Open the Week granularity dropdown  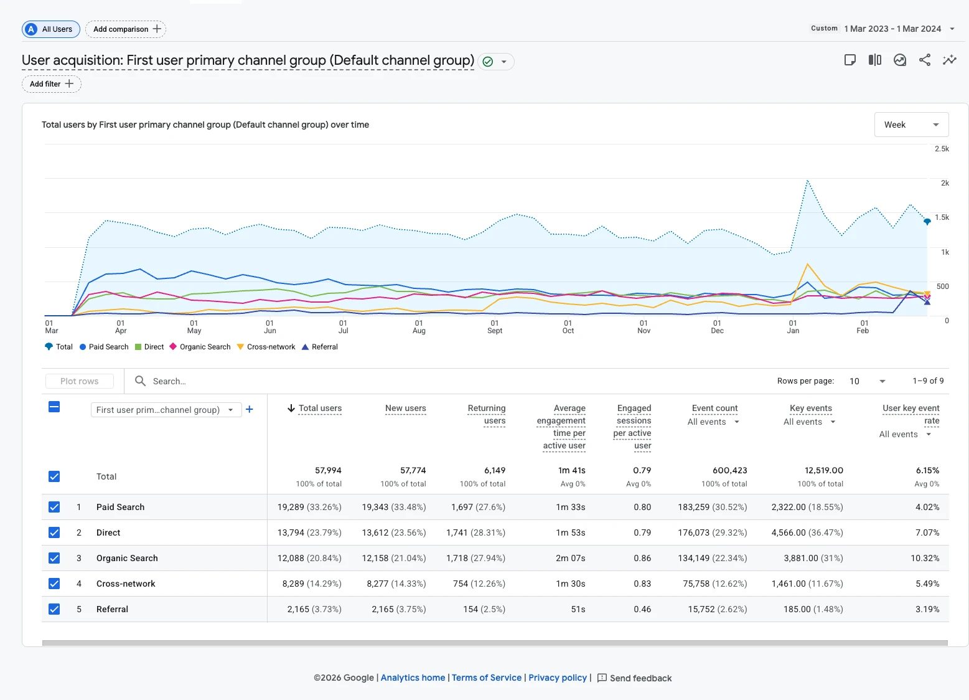(911, 125)
